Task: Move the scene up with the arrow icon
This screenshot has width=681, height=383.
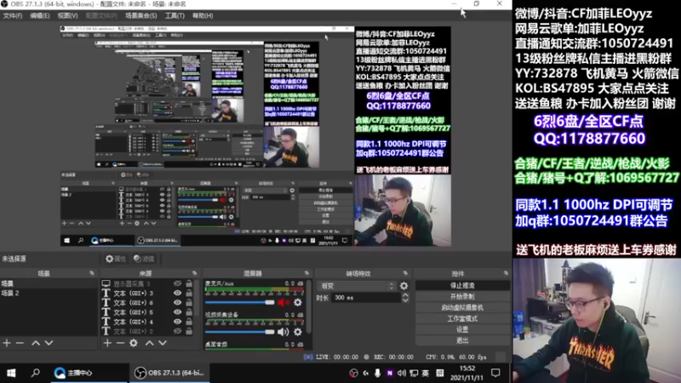Action: coord(36,343)
